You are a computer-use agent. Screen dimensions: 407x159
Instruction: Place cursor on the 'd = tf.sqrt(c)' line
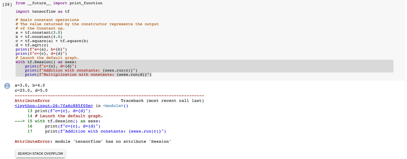point(32,45)
